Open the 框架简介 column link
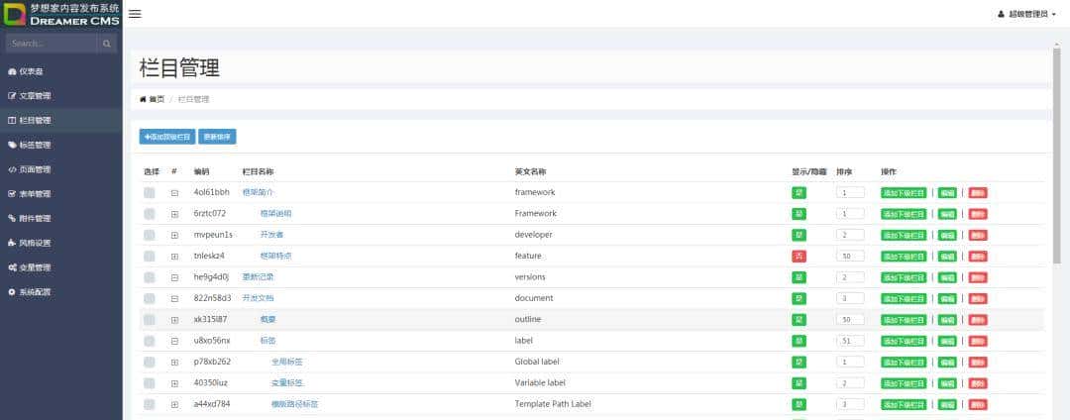The image size is (1070, 420). click(x=258, y=192)
